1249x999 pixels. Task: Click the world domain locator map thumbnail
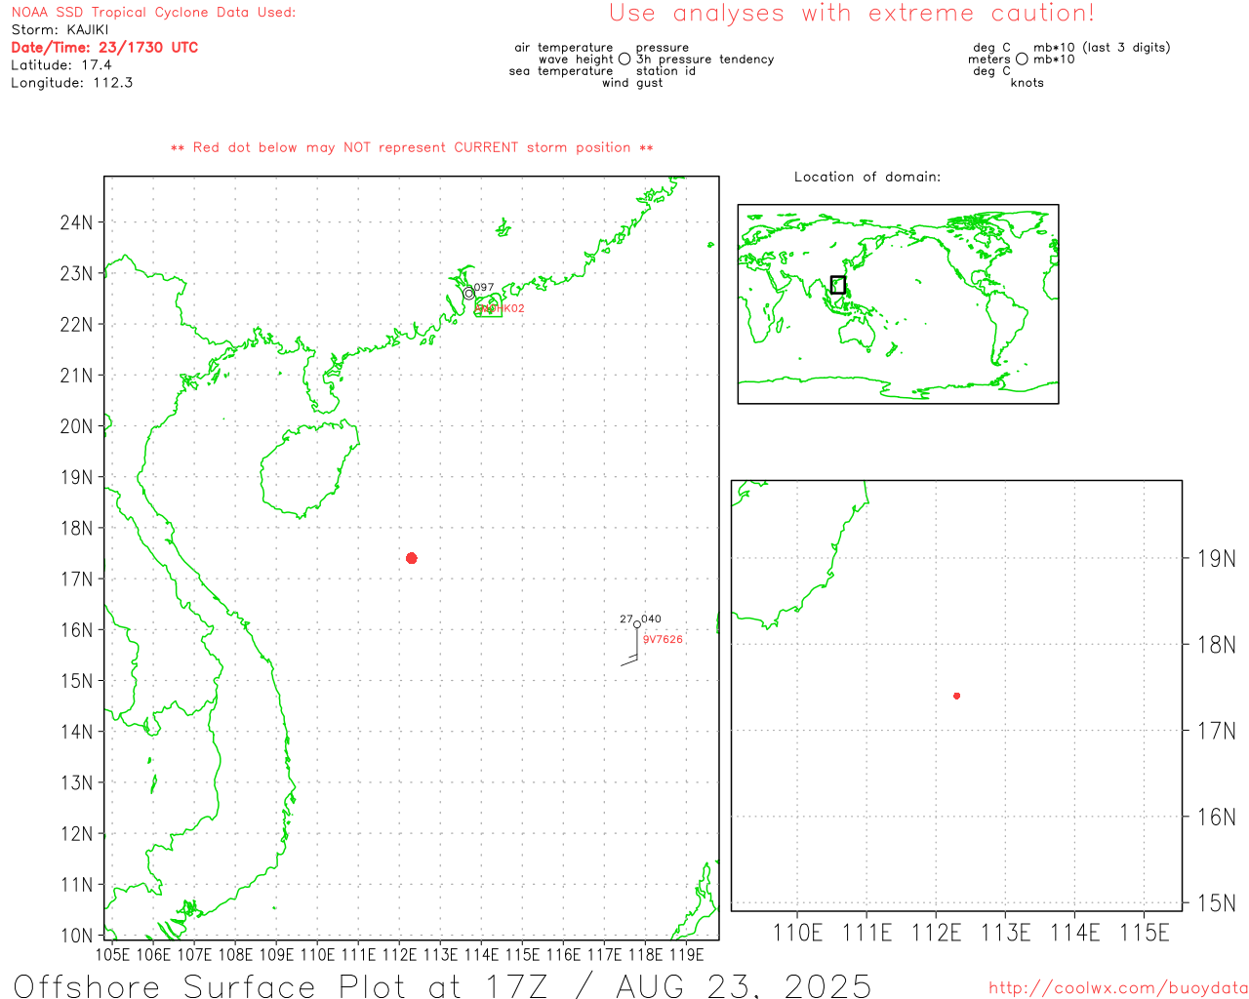pyautogui.click(x=898, y=304)
